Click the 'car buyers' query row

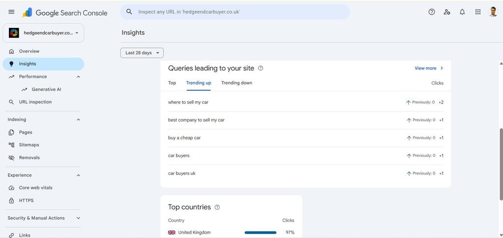(x=306, y=156)
